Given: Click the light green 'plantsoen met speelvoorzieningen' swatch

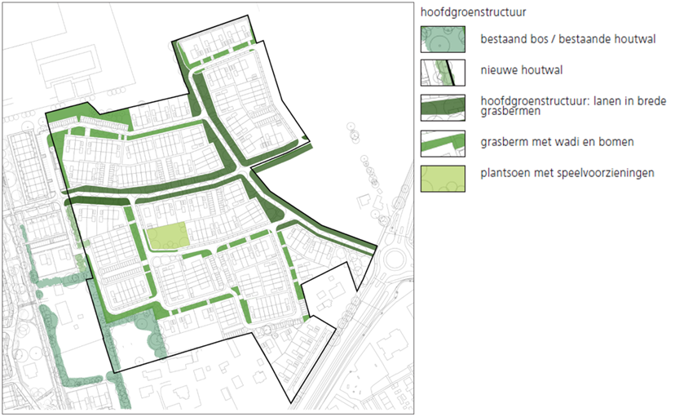Looking at the screenshot, I should tap(443, 179).
